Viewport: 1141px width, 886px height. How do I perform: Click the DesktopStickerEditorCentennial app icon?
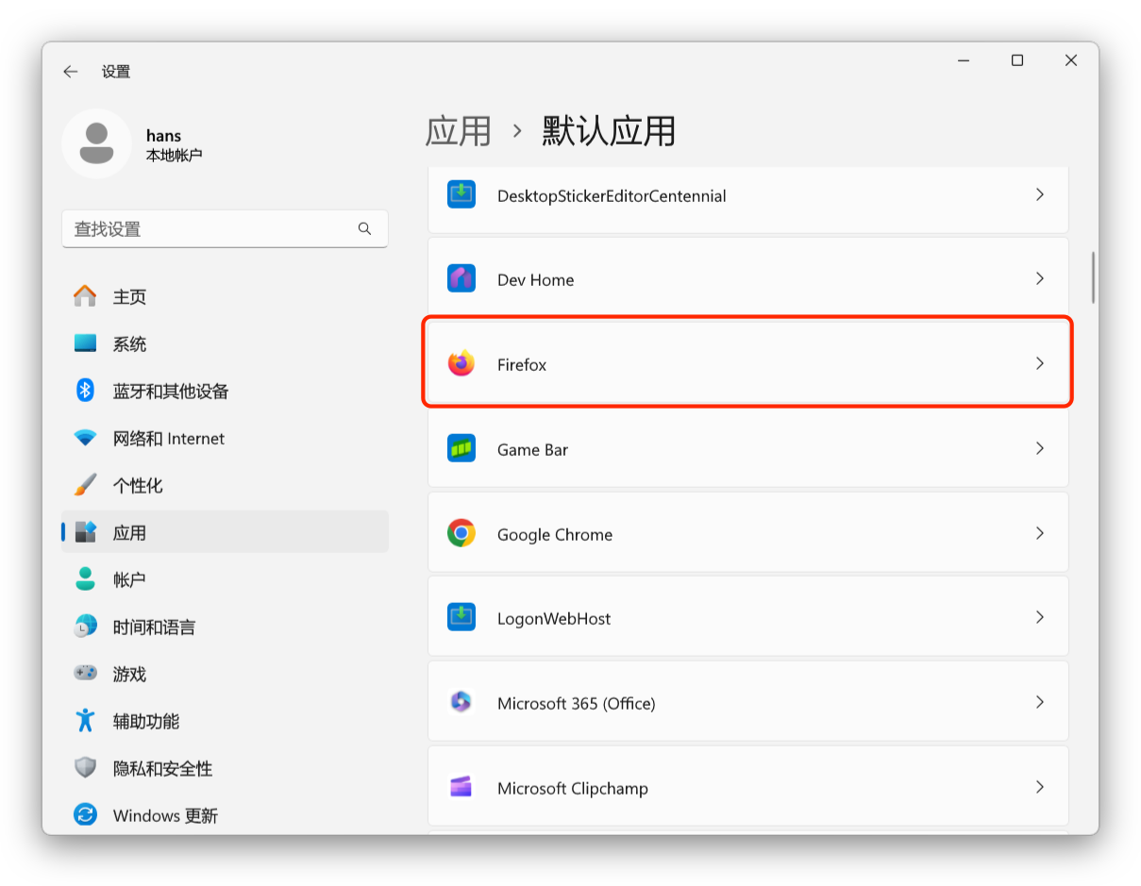click(x=461, y=195)
